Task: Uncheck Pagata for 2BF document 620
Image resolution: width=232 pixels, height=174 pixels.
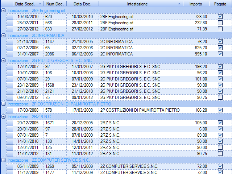Action: 220,17
